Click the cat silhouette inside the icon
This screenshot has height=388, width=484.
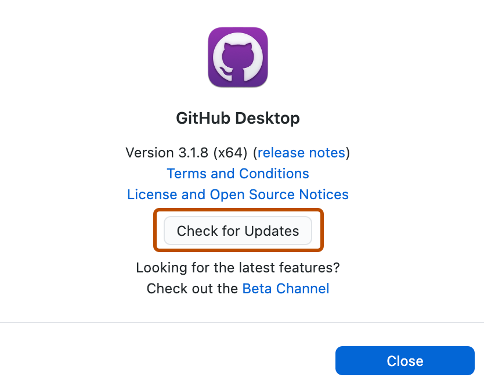238,58
